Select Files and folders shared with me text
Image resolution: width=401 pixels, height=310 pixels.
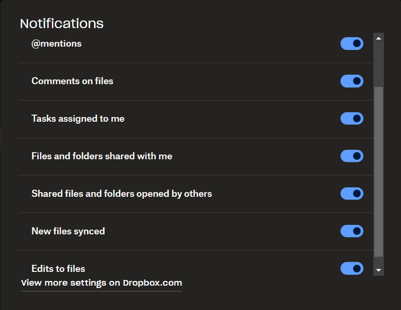point(102,156)
